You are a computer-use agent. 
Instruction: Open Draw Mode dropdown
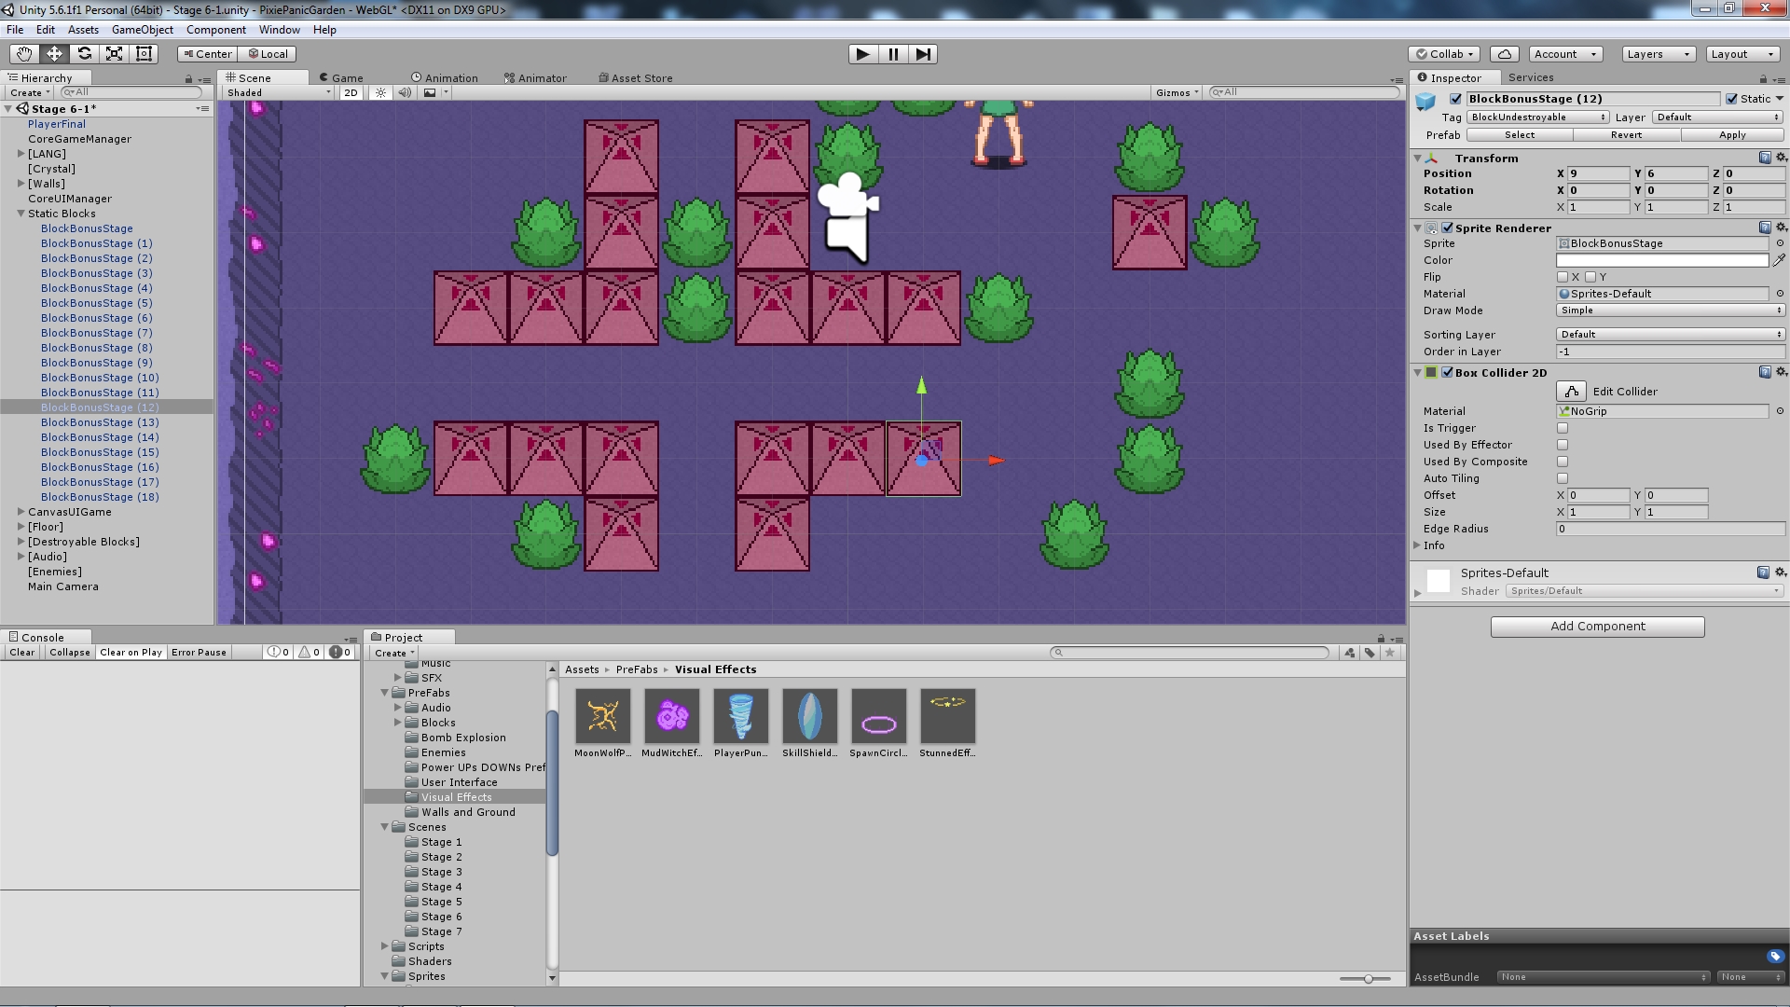point(1671,310)
